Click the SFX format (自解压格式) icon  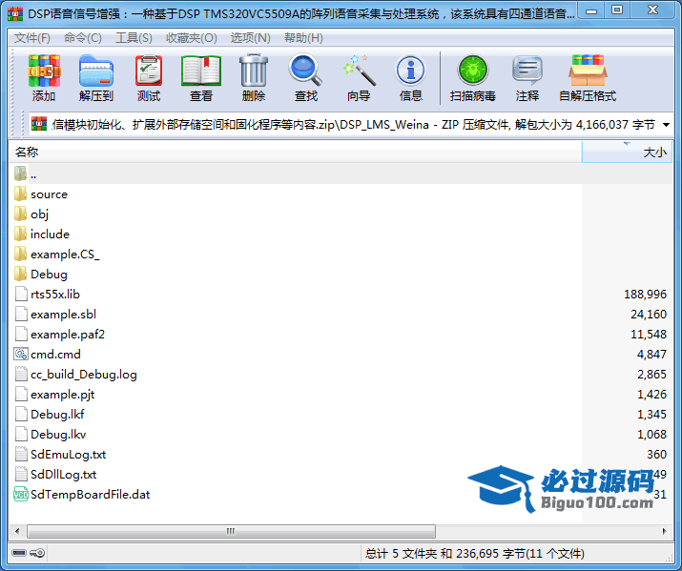click(x=588, y=70)
